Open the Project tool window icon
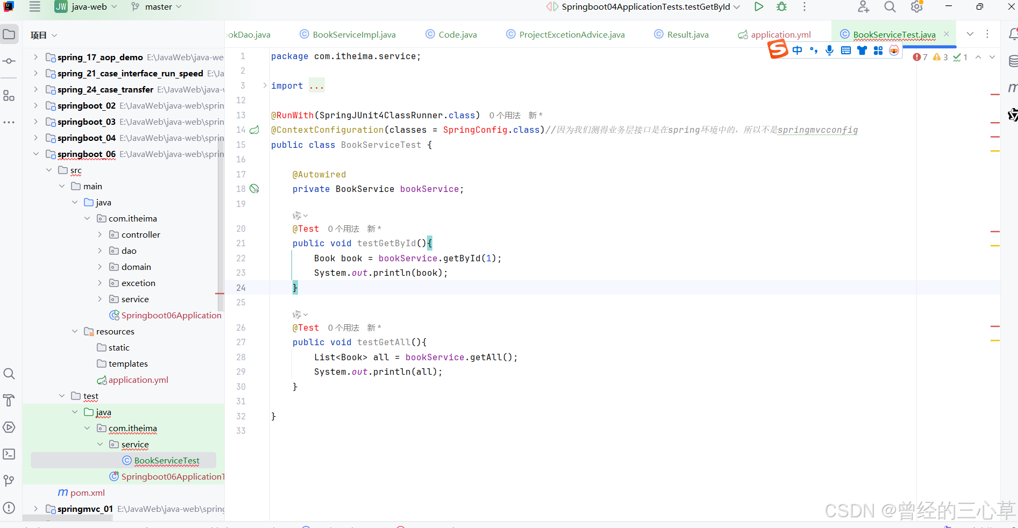1018x528 pixels. click(x=9, y=34)
